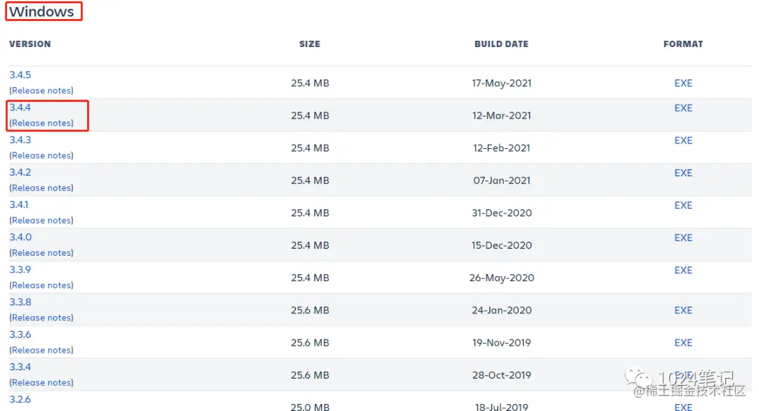Viewport: 759px width, 411px height.
Task: Click the SIZE column header
Action: 310,44
